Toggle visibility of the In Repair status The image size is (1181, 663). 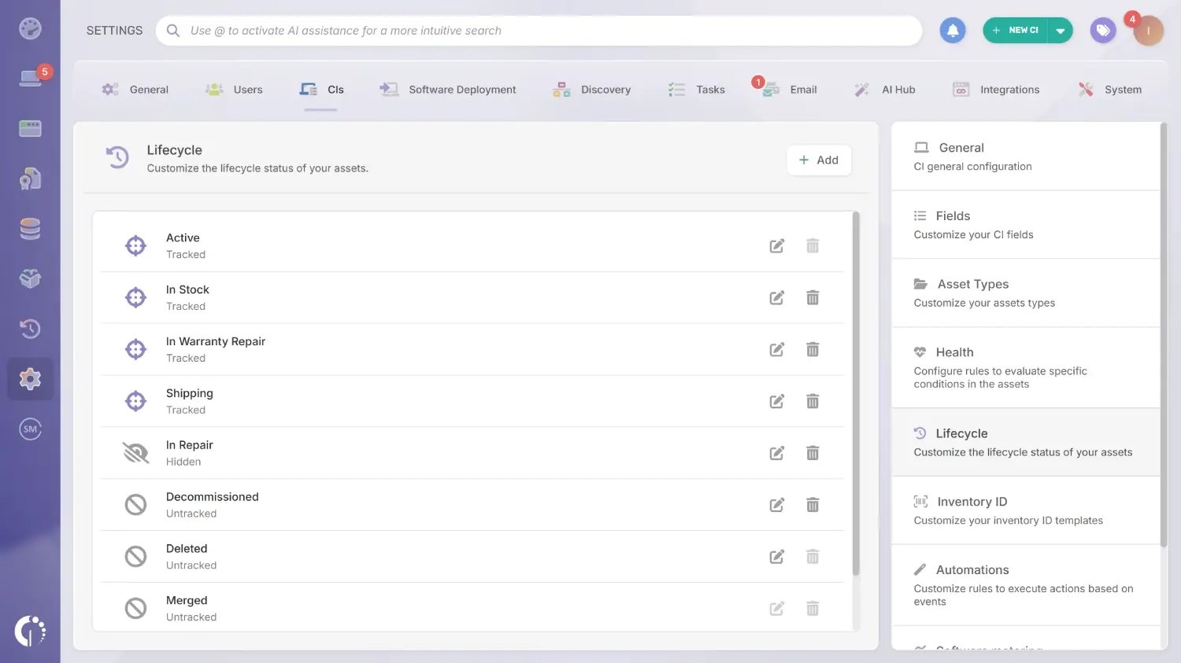pos(135,452)
